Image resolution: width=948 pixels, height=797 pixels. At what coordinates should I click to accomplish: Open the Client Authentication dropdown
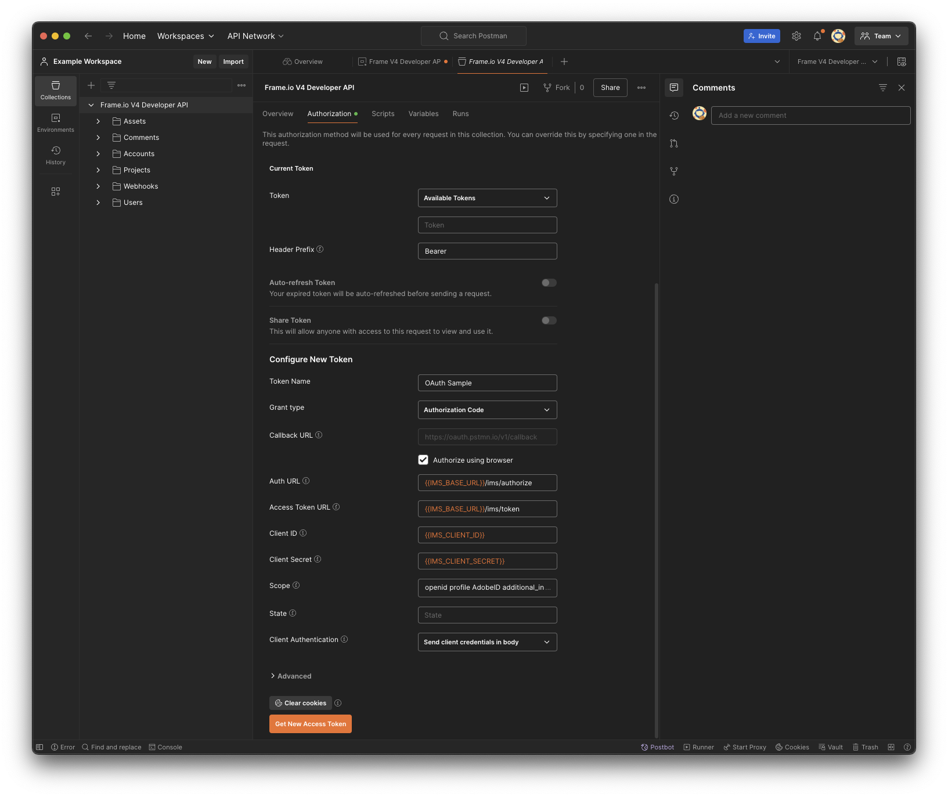(x=486, y=642)
